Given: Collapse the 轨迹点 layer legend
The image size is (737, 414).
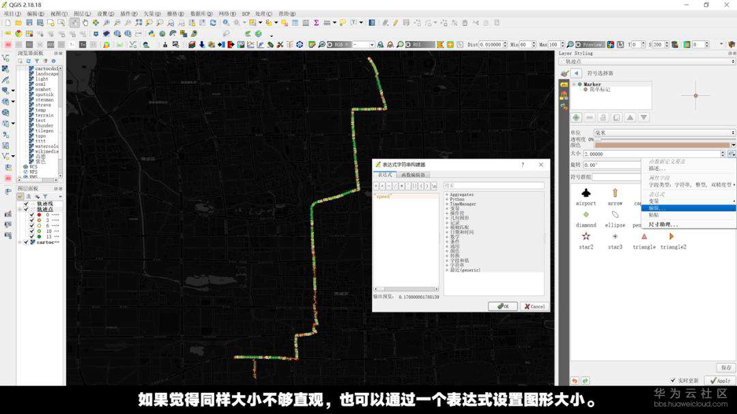Looking at the screenshot, I should (x=20, y=210).
